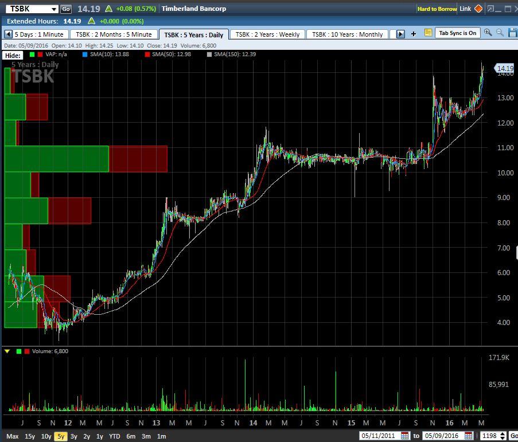The image size is (518, 442).
Task: Select the 5y time range
Action: coord(60,436)
